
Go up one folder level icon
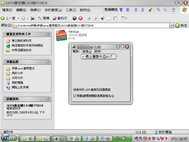click(x=32, y=18)
